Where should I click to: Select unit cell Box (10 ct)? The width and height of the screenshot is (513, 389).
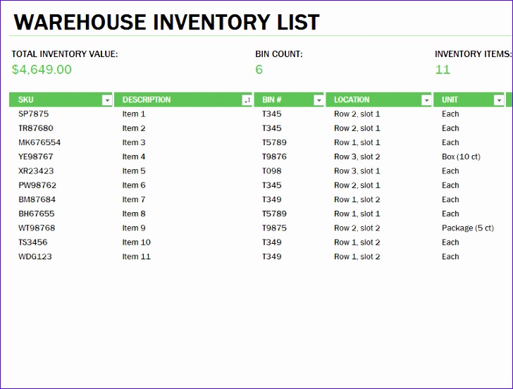coord(461,156)
